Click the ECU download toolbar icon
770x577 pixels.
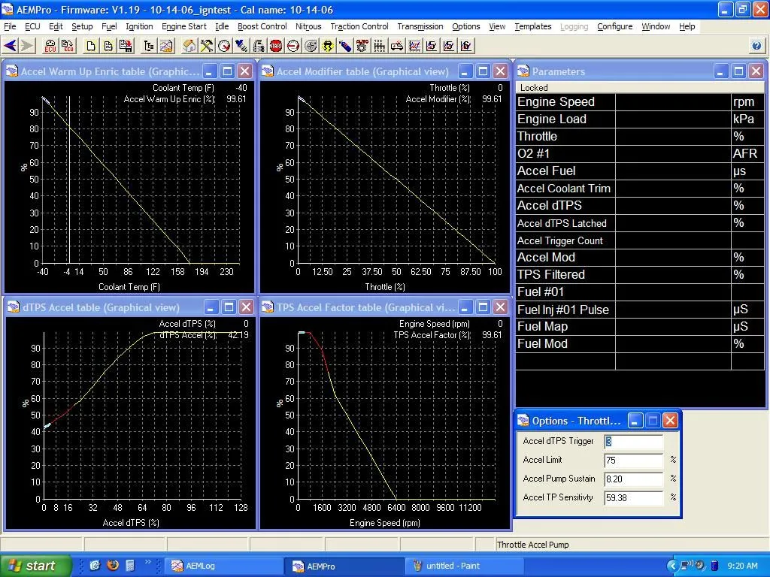pyautogui.click(x=50, y=46)
